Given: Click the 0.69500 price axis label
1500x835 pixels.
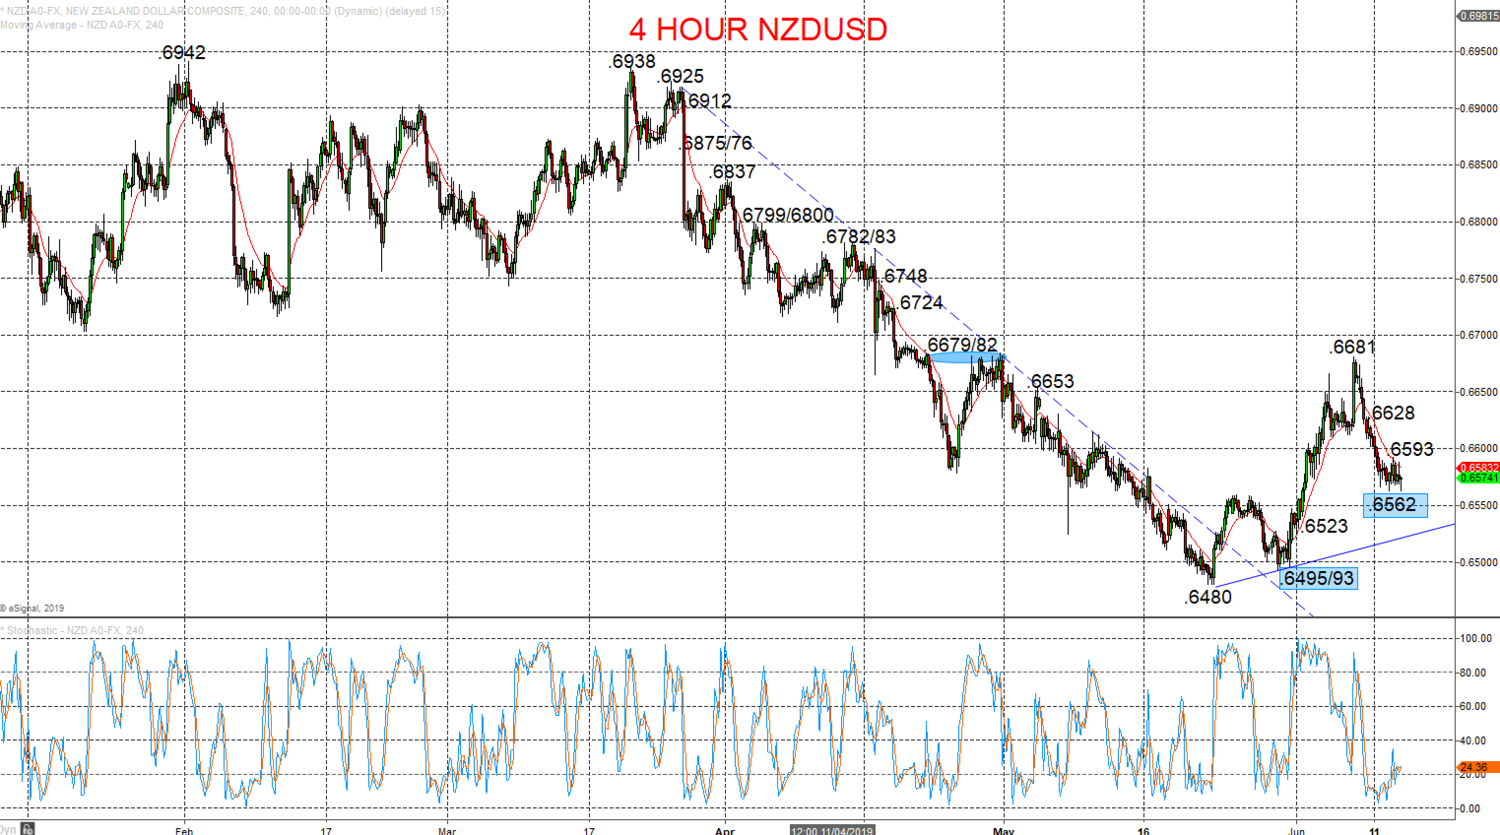Looking at the screenshot, I should coord(1478,51).
